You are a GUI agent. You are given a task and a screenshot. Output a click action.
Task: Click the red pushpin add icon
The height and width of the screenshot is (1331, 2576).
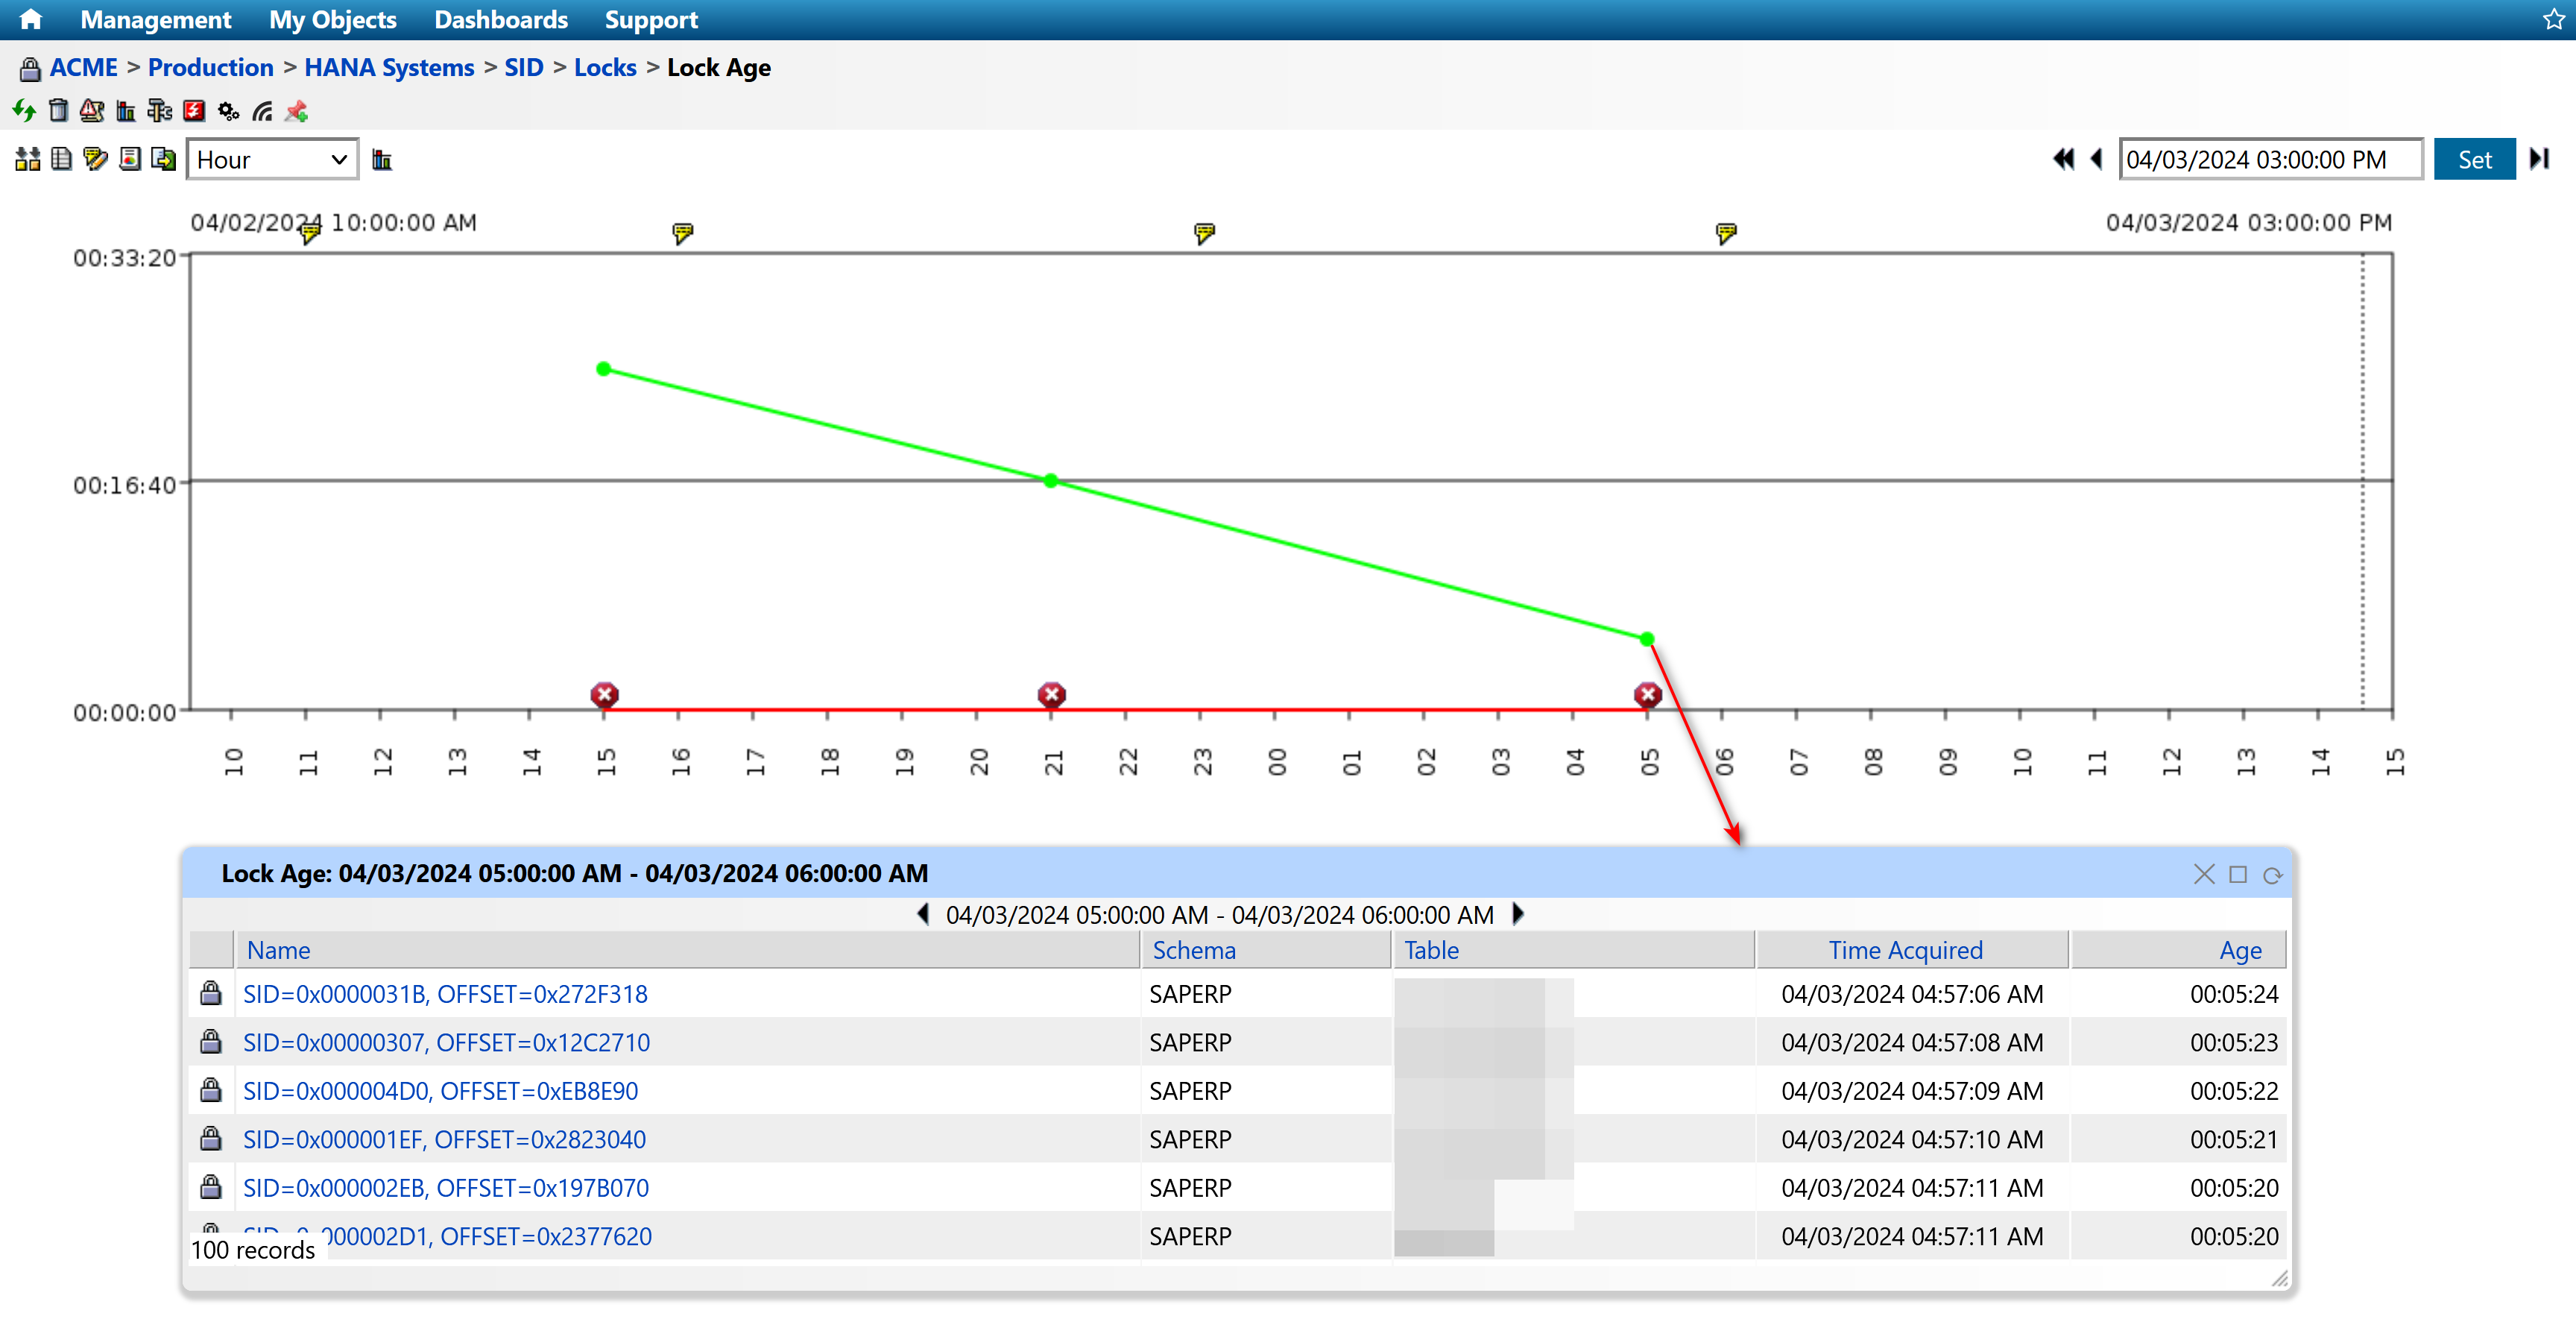click(296, 111)
